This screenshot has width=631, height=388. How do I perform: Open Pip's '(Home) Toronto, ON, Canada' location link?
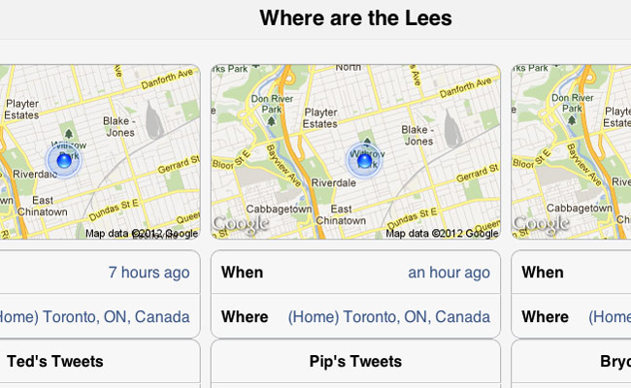pos(389,317)
